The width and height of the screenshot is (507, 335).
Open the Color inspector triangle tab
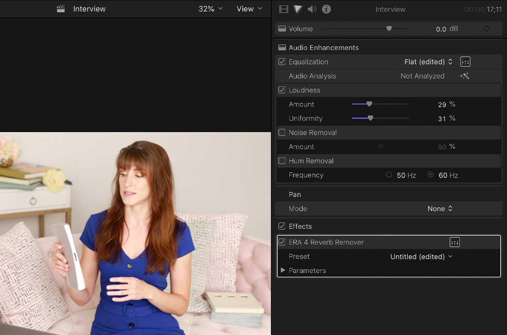(x=298, y=9)
